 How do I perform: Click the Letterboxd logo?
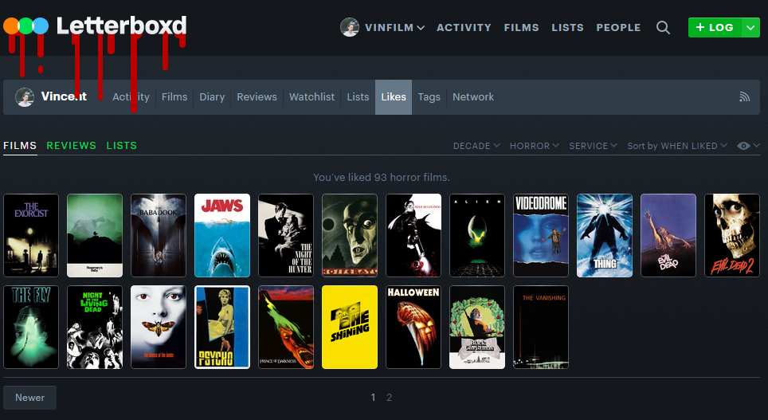coord(95,26)
